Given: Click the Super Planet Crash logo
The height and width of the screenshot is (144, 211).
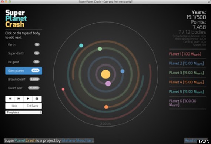Looking at the screenshot, I should (16, 19).
